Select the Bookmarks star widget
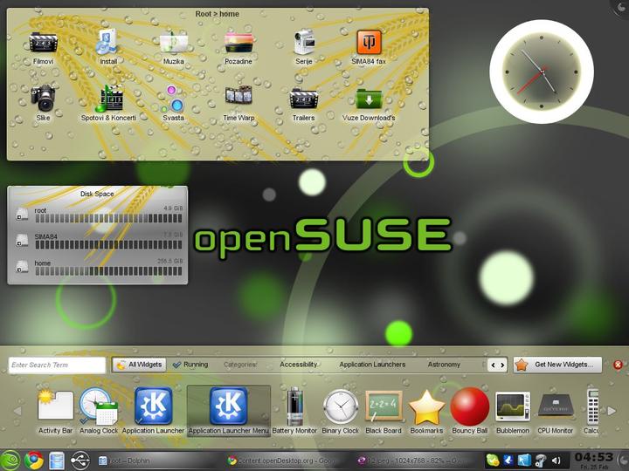The height and width of the screenshot is (471, 629). click(x=426, y=411)
